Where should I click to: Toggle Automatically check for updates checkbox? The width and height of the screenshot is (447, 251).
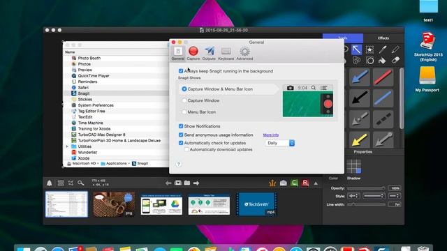click(x=181, y=143)
